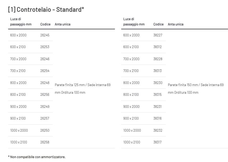
Task: Select code 26249 row value
Action: [45, 107]
